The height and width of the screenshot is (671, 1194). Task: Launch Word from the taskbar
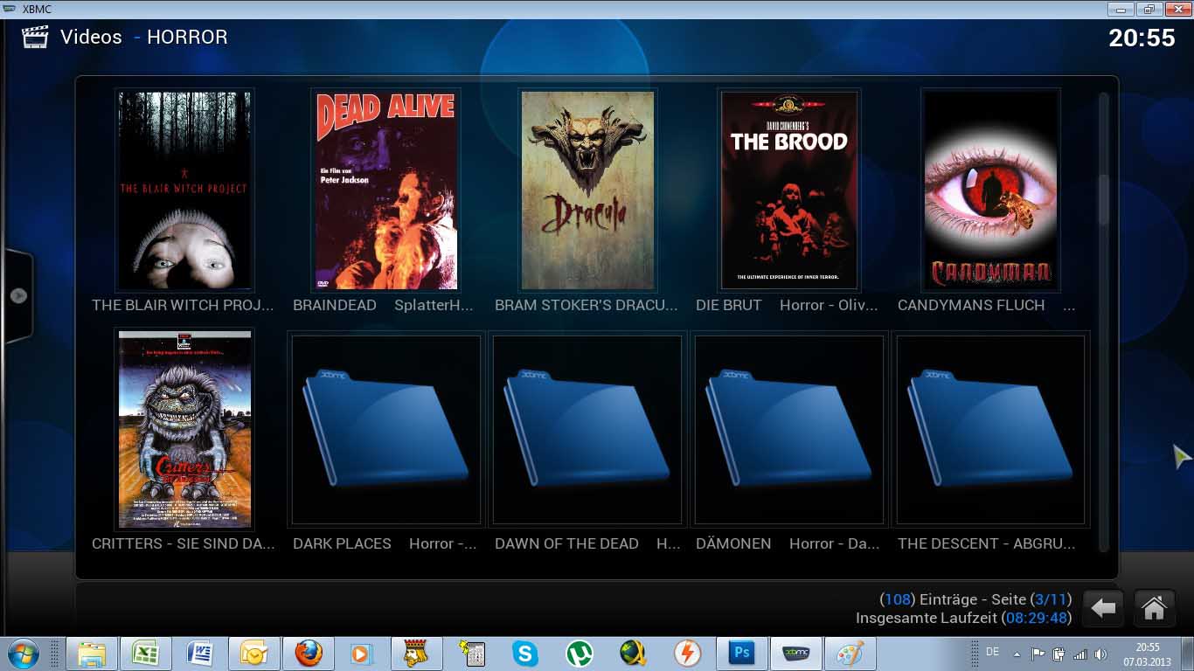pyautogui.click(x=199, y=654)
